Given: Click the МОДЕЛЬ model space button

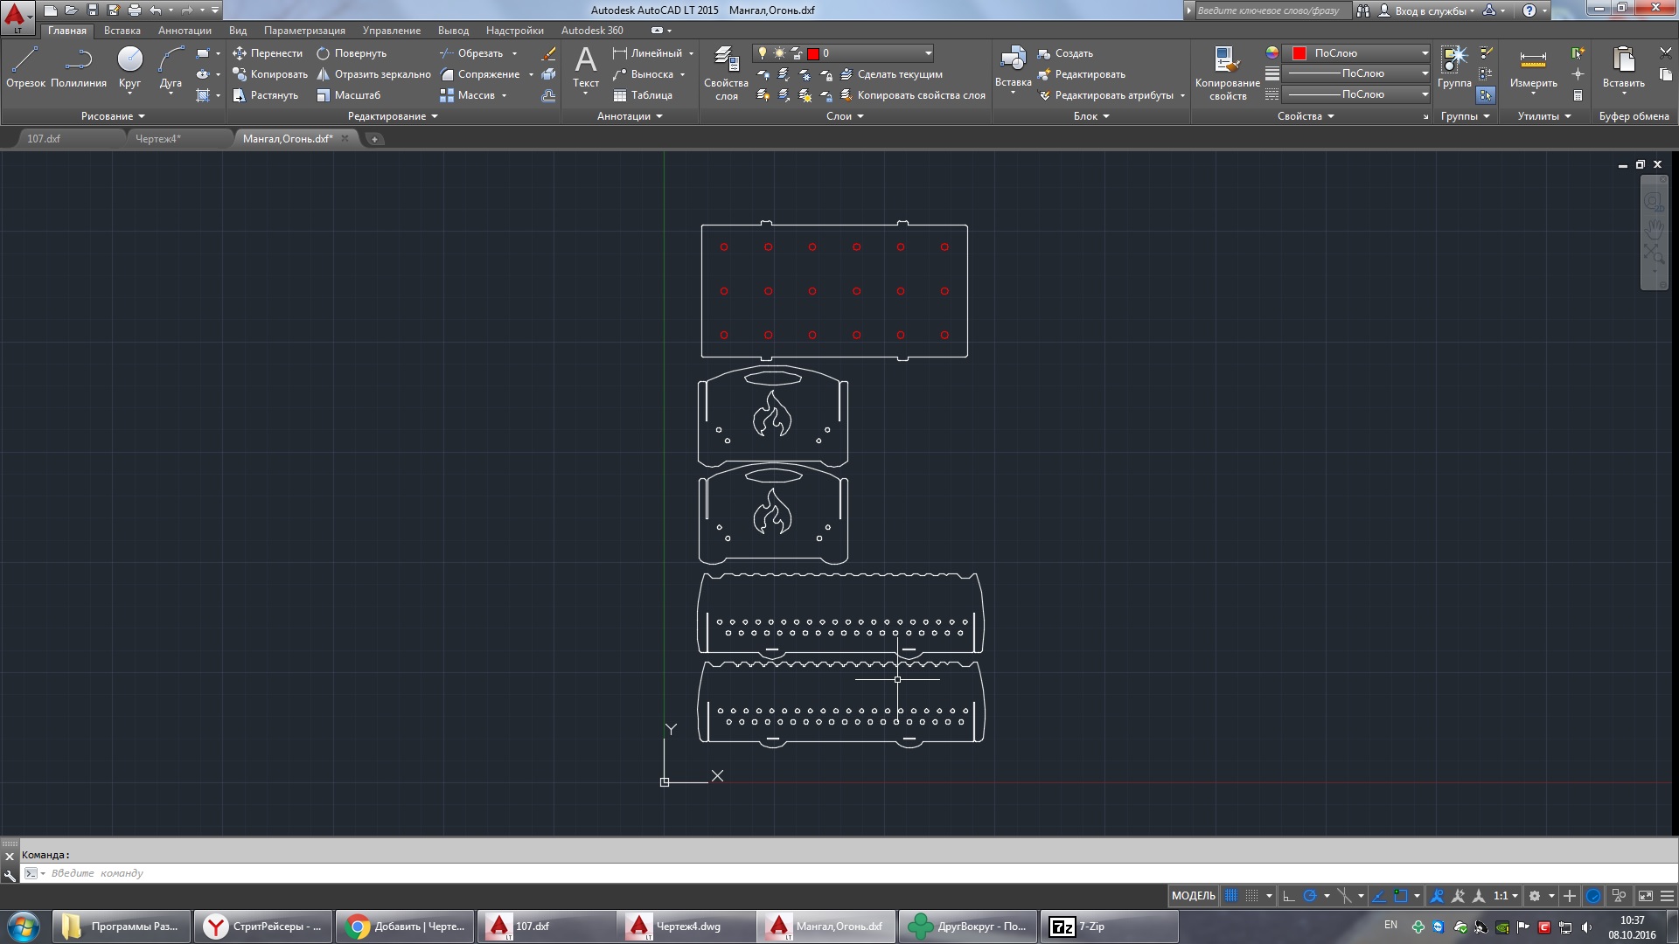Looking at the screenshot, I should click(x=1193, y=896).
